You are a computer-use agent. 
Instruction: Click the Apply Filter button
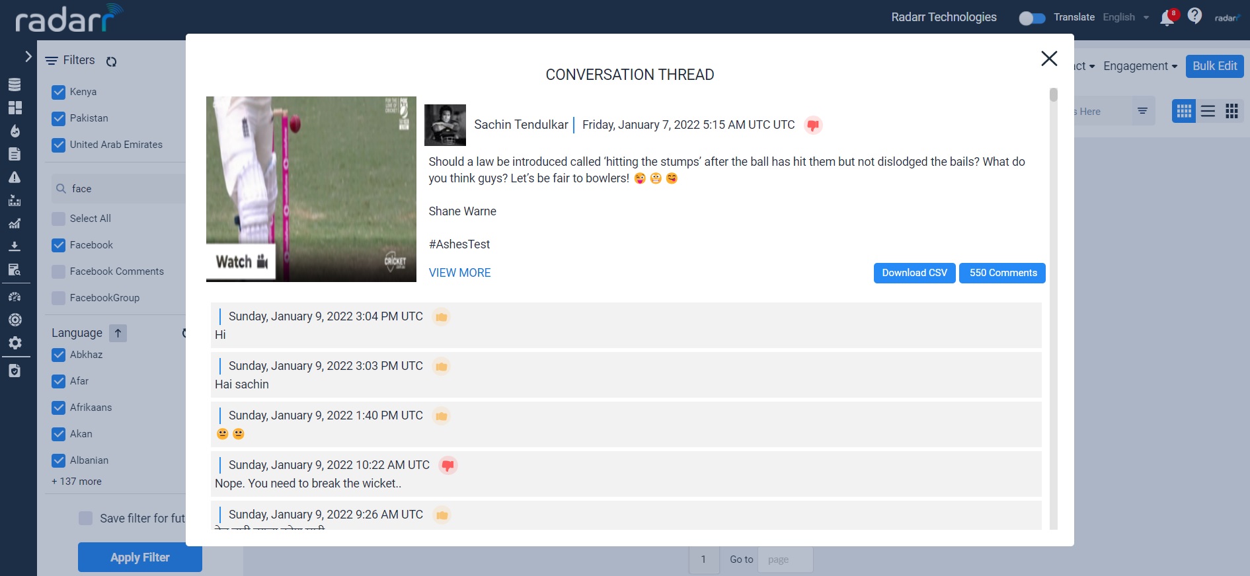140,558
